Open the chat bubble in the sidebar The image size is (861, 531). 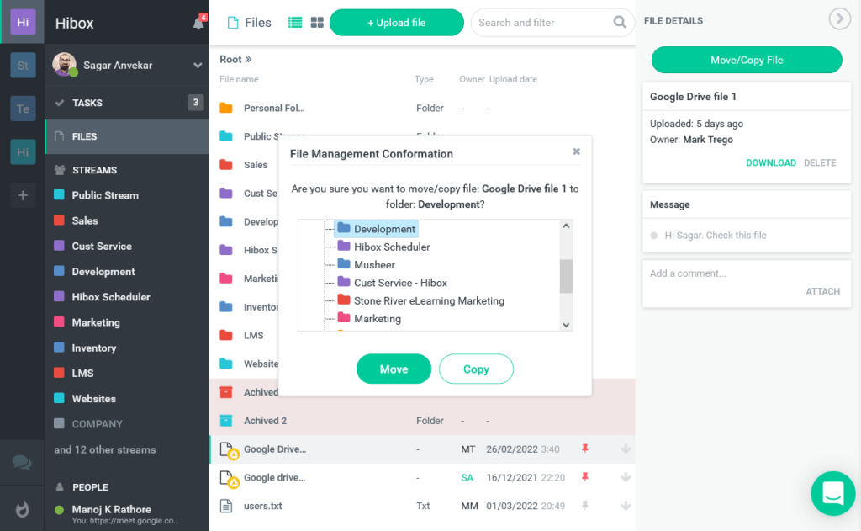22,462
